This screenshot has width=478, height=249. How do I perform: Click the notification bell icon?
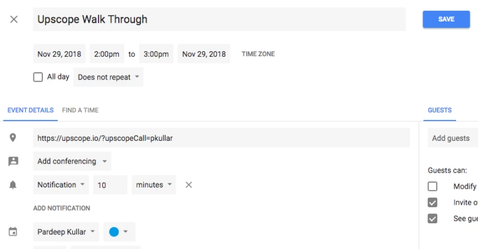click(13, 185)
